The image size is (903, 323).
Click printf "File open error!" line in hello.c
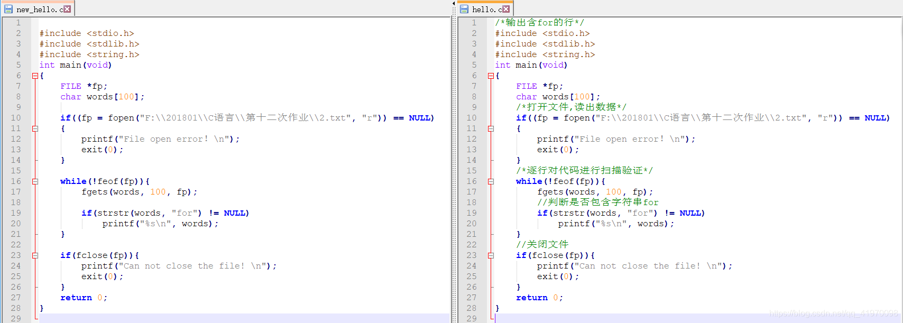pyautogui.click(x=616, y=139)
